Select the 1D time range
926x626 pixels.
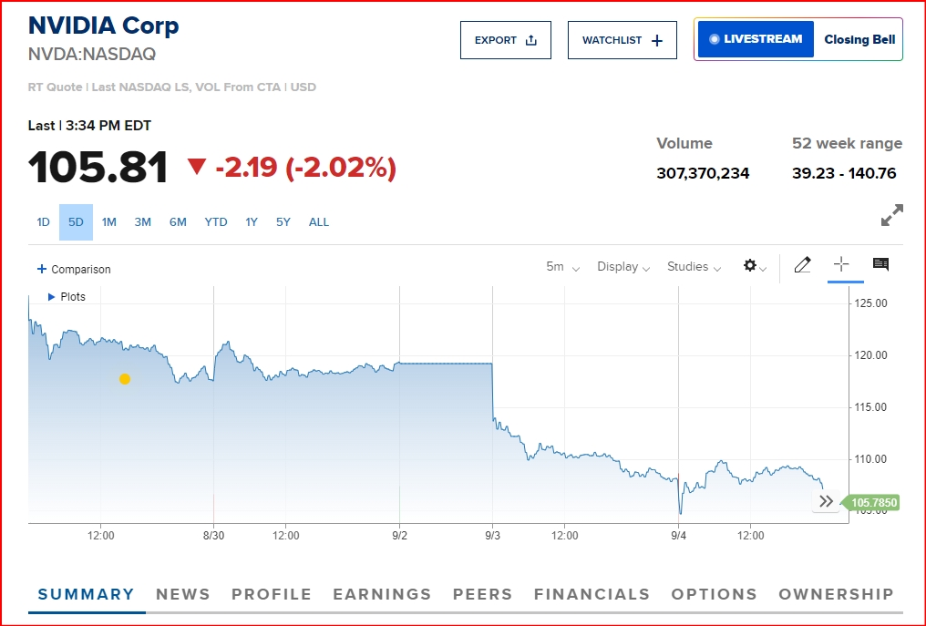(43, 222)
